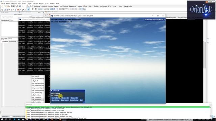
Task: Open the Événements tab in object inspector
Action: (13, 42)
